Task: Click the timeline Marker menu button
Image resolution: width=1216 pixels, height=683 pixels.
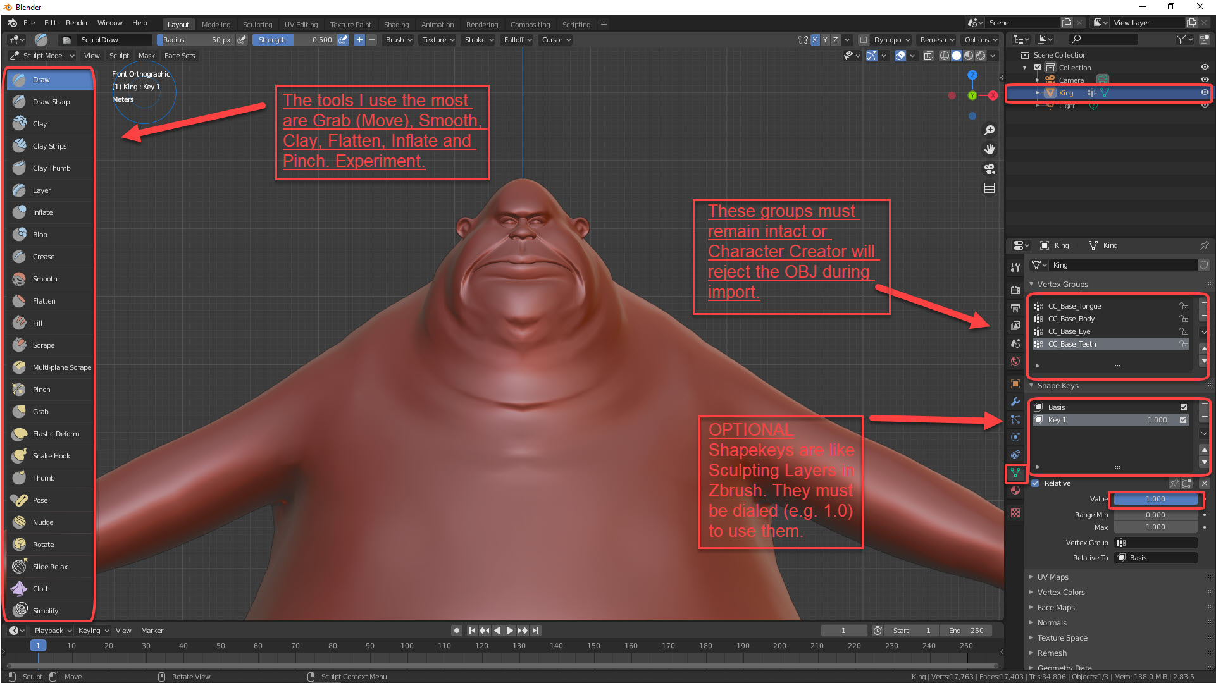Action: click(x=152, y=631)
